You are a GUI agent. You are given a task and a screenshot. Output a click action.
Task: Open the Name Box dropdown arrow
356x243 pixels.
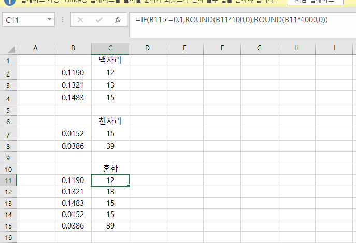click(49, 20)
